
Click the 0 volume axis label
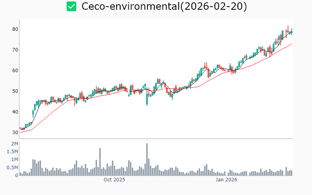(17, 175)
